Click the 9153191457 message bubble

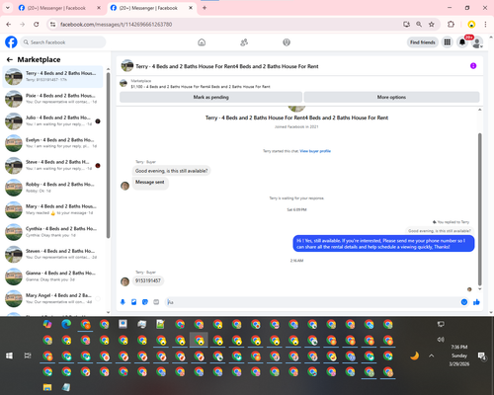click(148, 280)
